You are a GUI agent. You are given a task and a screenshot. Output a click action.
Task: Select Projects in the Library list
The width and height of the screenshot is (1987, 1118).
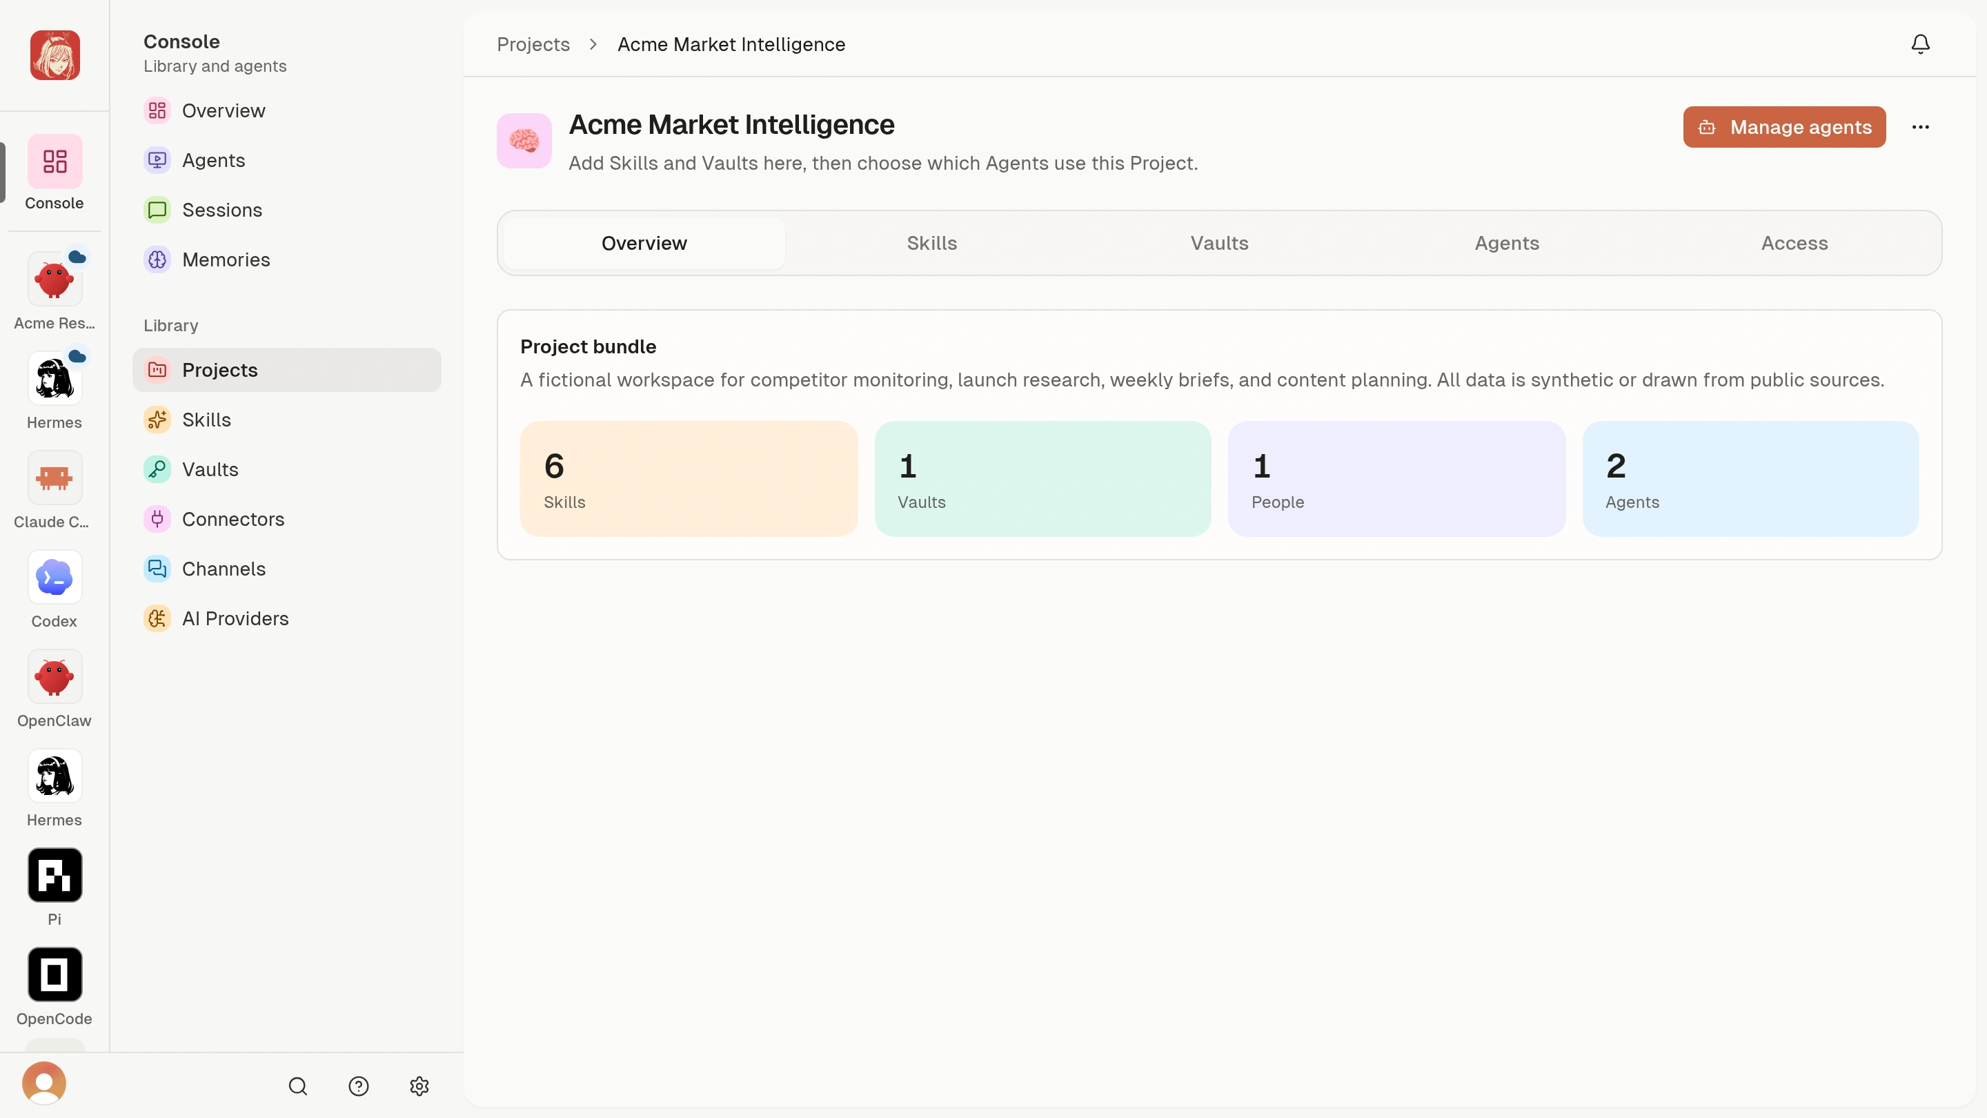[x=287, y=371]
